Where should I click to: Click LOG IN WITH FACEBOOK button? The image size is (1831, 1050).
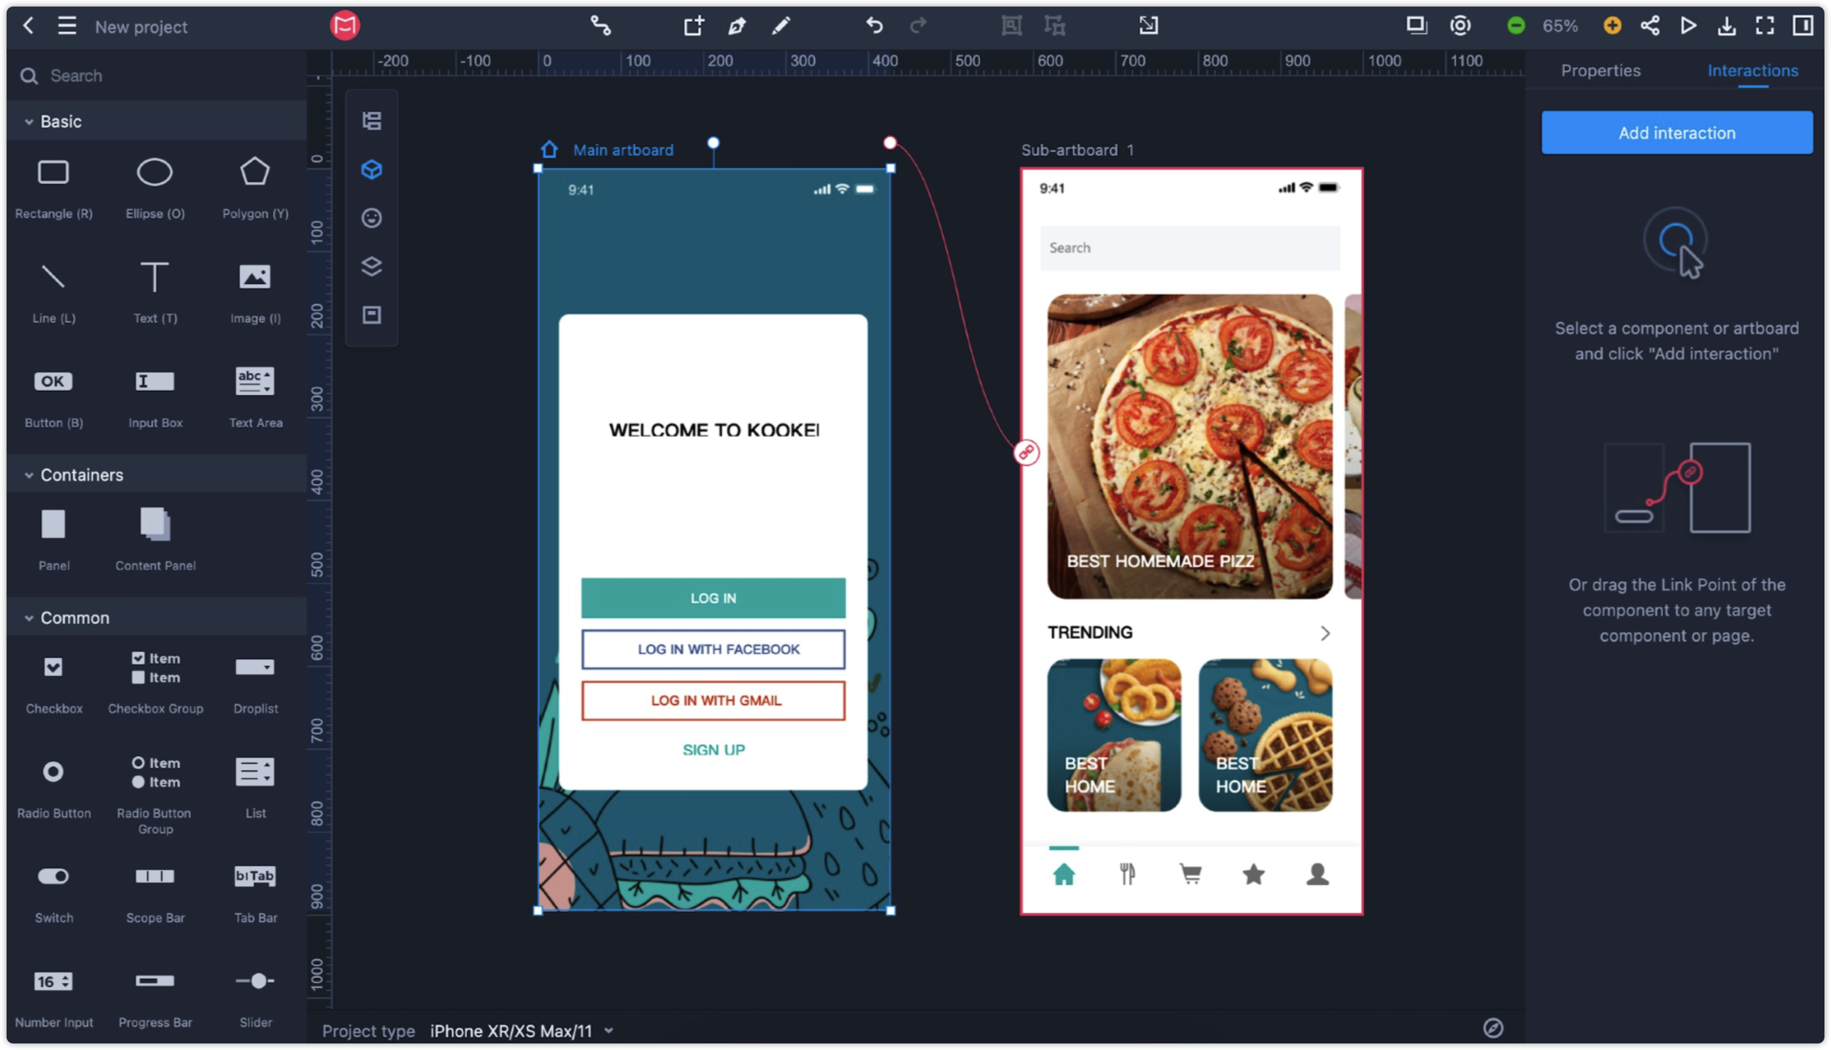click(712, 649)
